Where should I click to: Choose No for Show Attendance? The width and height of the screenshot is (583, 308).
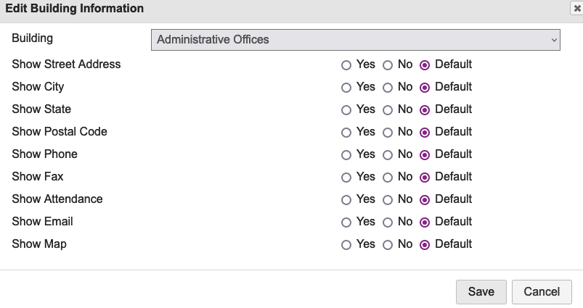388,199
